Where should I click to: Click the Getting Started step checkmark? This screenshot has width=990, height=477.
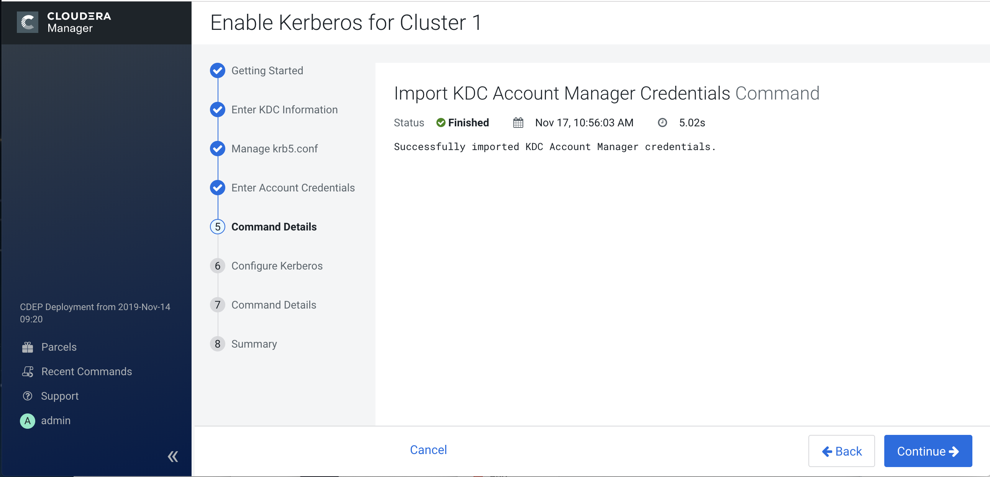pos(218,70)
